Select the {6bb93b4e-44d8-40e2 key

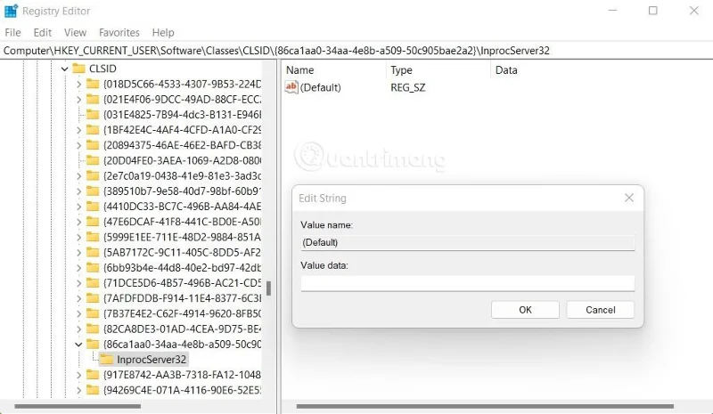click(183, 268)
